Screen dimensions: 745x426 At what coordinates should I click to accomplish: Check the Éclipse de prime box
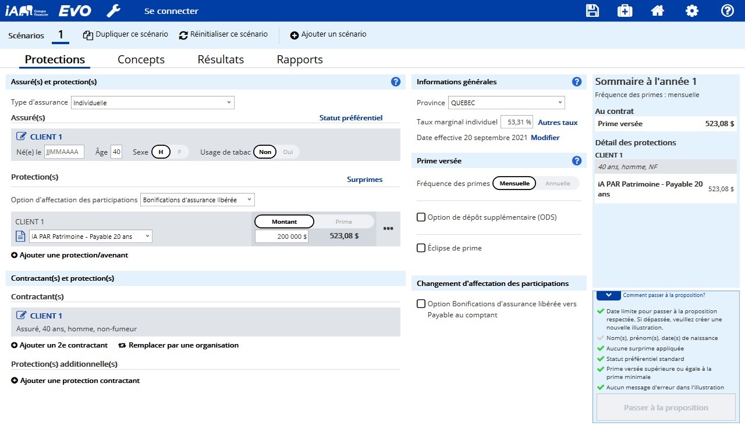[421, 248]
